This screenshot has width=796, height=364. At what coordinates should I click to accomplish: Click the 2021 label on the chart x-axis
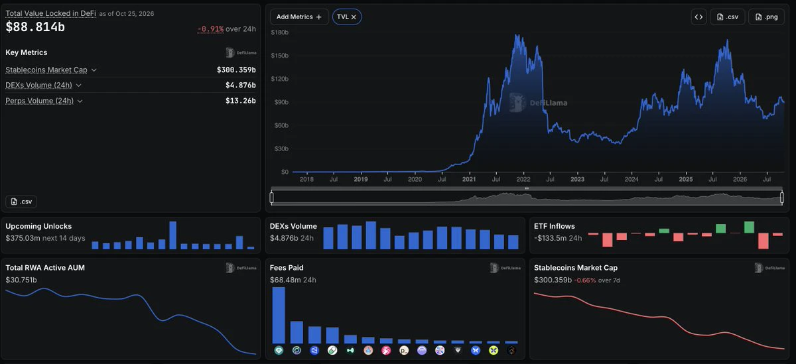468,179
